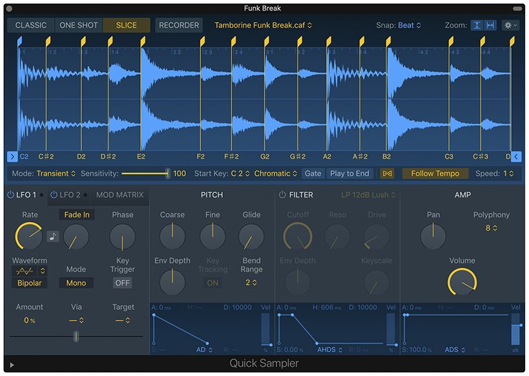
Task: Click the right arrow below the waveform
Action: pyautogui.click(x=12, y=157)
